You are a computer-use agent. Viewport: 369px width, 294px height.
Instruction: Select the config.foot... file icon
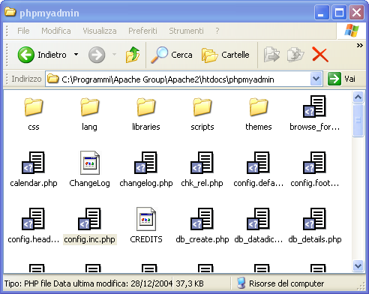point(314,163)
